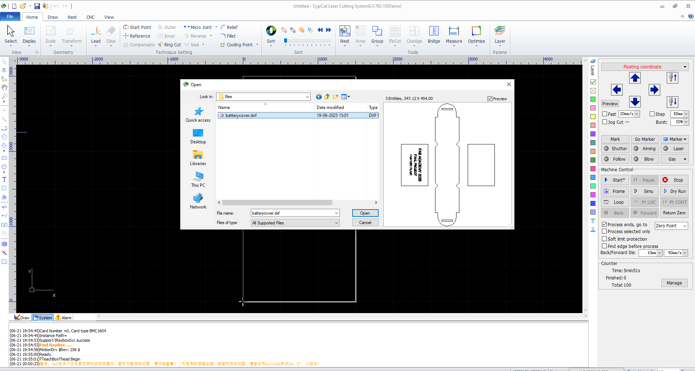Enable the Step checkbox

(x=652, y=114)
